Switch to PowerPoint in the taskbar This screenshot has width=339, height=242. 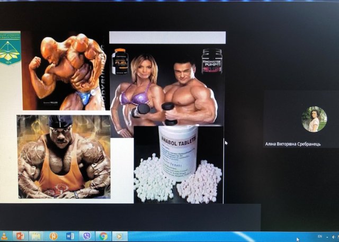[x=20, y=236]
